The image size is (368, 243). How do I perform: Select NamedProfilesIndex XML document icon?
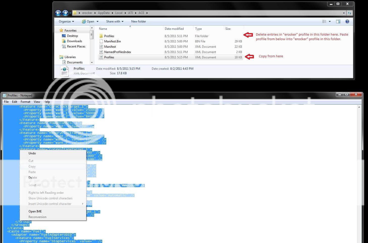101,52
